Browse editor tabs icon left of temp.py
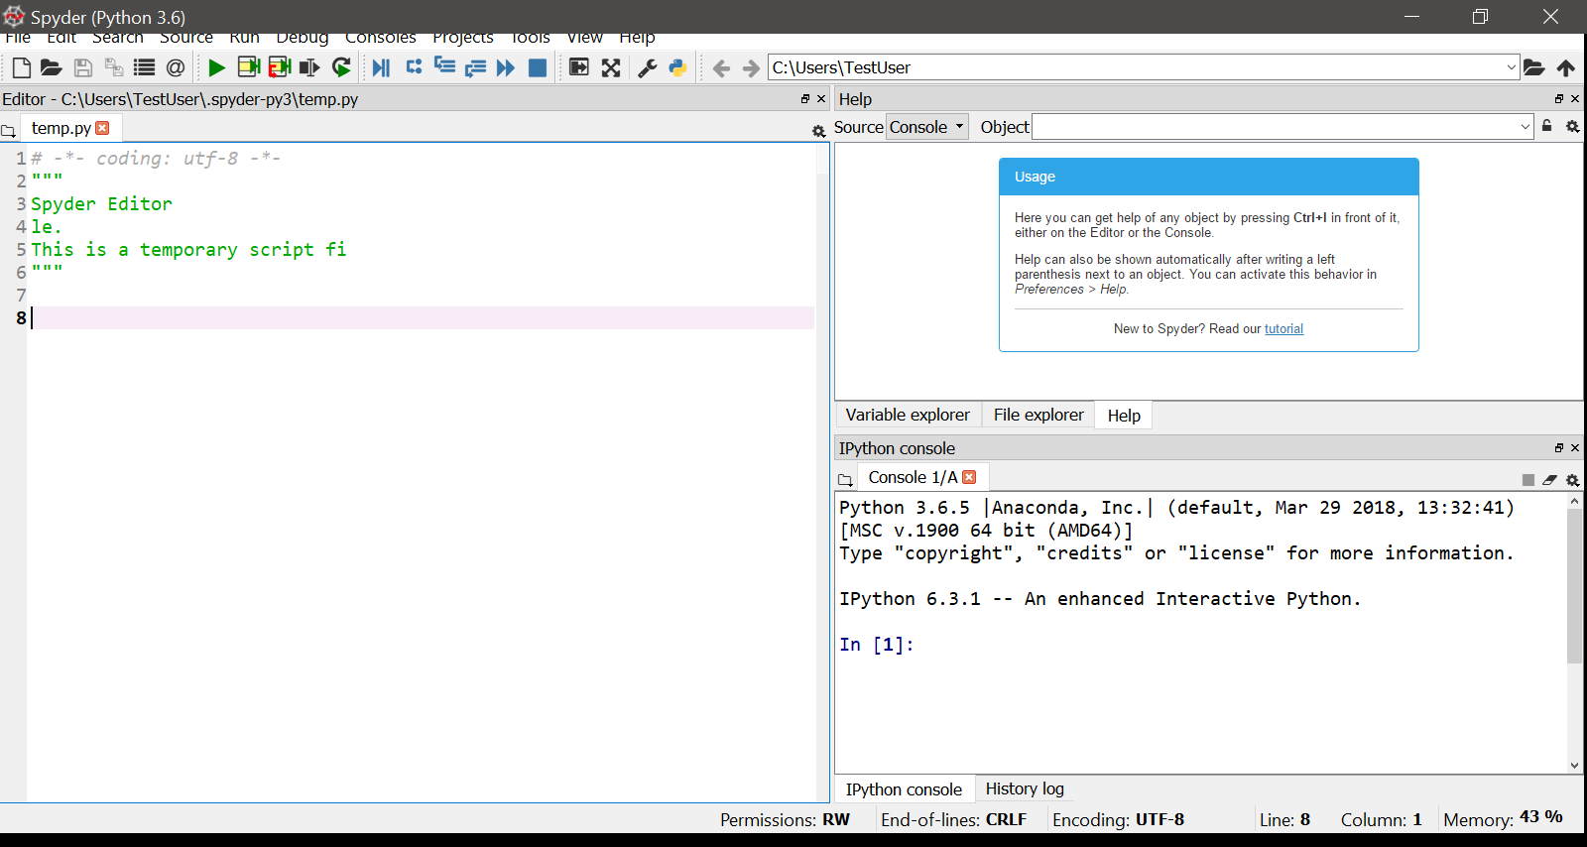Screen dimensions: 1587x847 9,131
